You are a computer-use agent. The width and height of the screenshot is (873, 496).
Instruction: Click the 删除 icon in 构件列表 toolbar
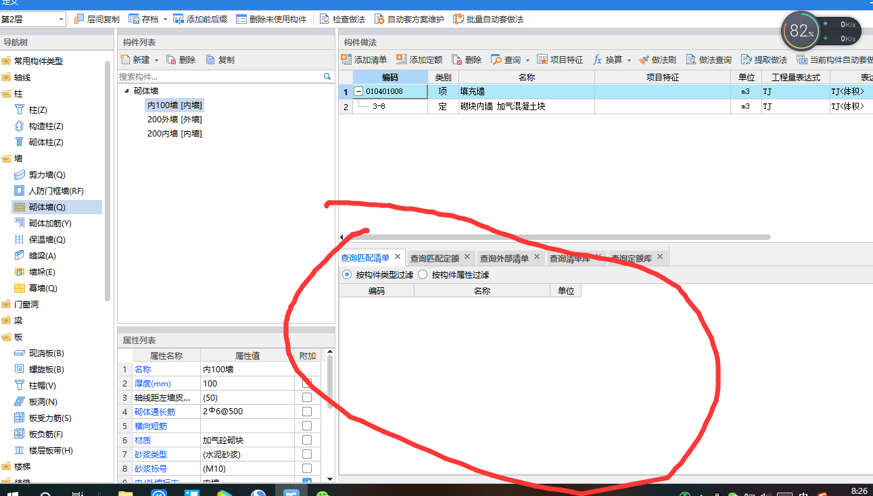coord(171,59)
